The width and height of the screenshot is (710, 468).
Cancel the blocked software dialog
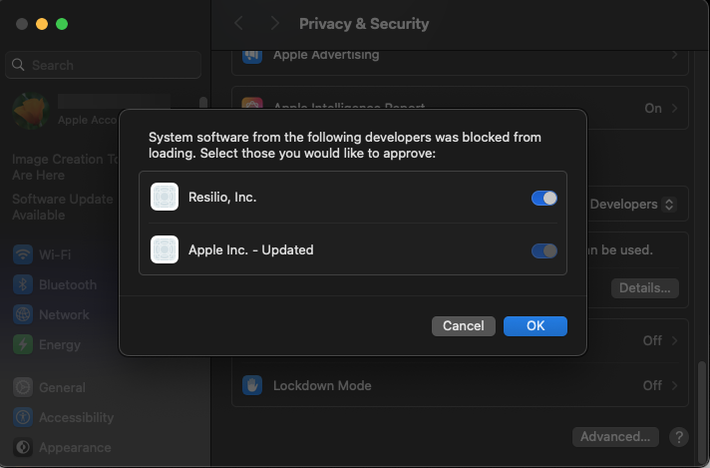pyautogui.click(x=463, y=325)
